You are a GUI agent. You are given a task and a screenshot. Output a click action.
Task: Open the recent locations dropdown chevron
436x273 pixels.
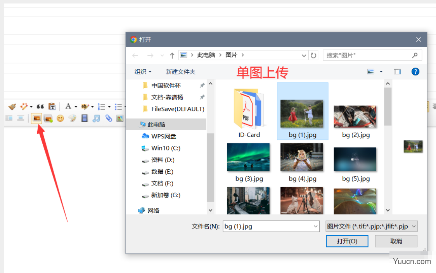[162, 55]
